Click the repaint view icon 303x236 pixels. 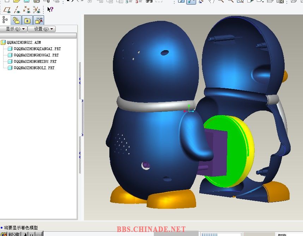(x=181, y=1)
